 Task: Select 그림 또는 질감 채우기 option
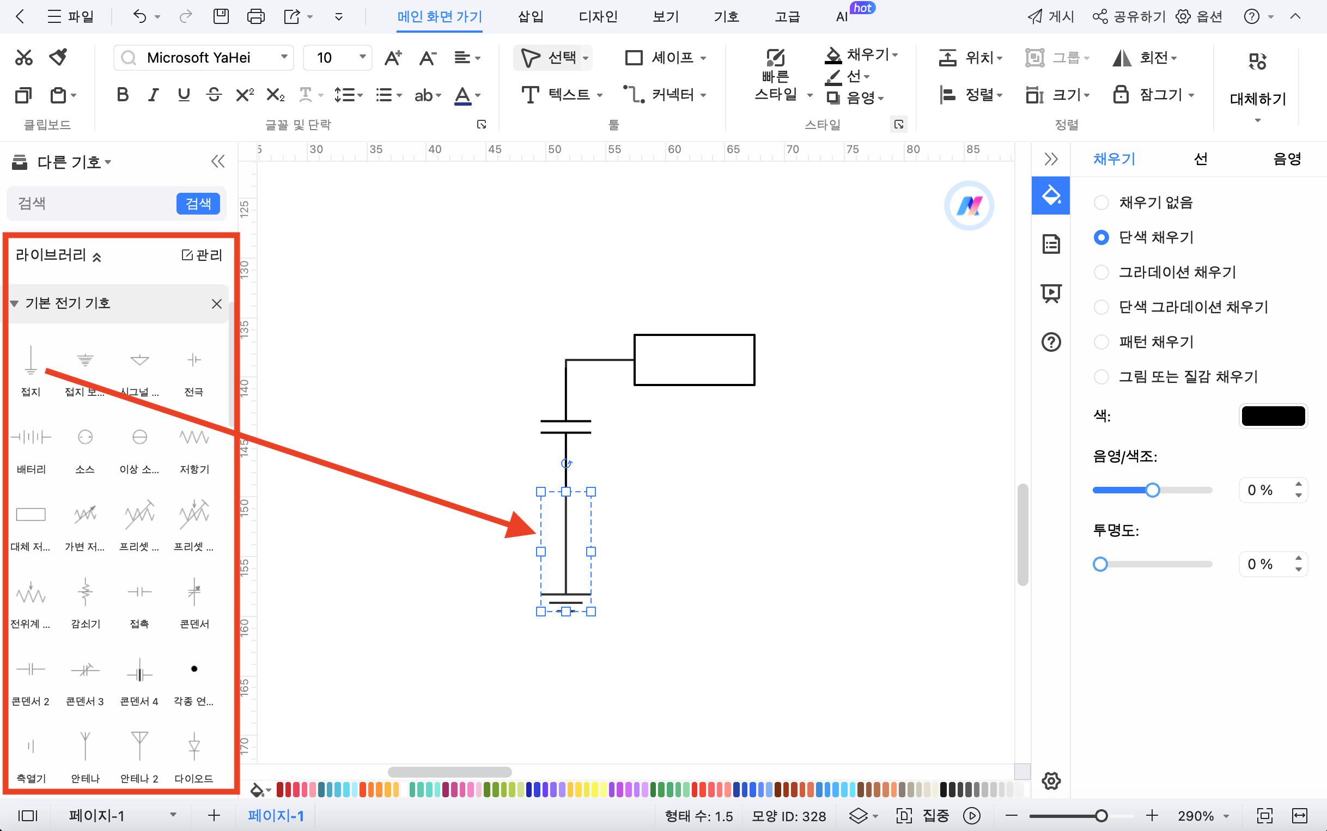(x=1101, y=376)
